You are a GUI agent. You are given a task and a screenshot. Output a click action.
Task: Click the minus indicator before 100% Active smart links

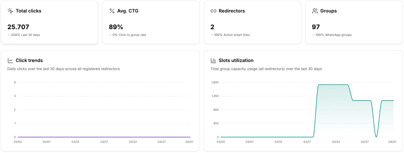[212, 35]
